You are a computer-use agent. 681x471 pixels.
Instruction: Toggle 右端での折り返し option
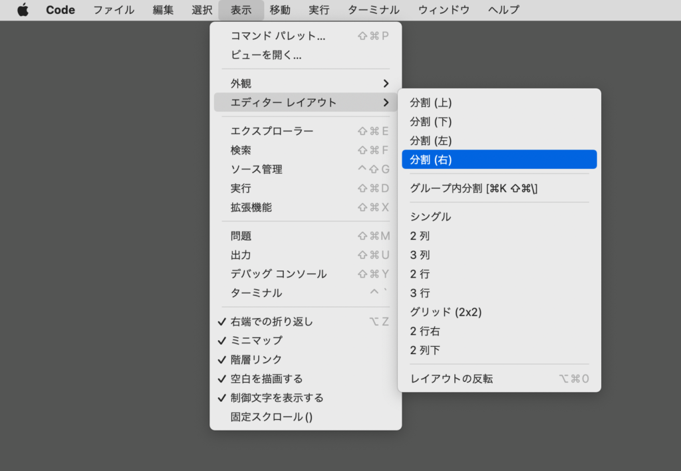click(x=266, y=321)
